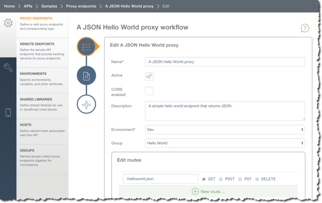Select the Groups menu section
The width and height of the screenshot is (322, 203).
click(43, 159)
